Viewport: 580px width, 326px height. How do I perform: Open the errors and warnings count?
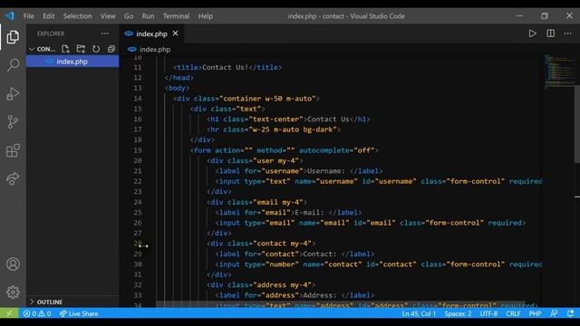click(x=37, y=313)
